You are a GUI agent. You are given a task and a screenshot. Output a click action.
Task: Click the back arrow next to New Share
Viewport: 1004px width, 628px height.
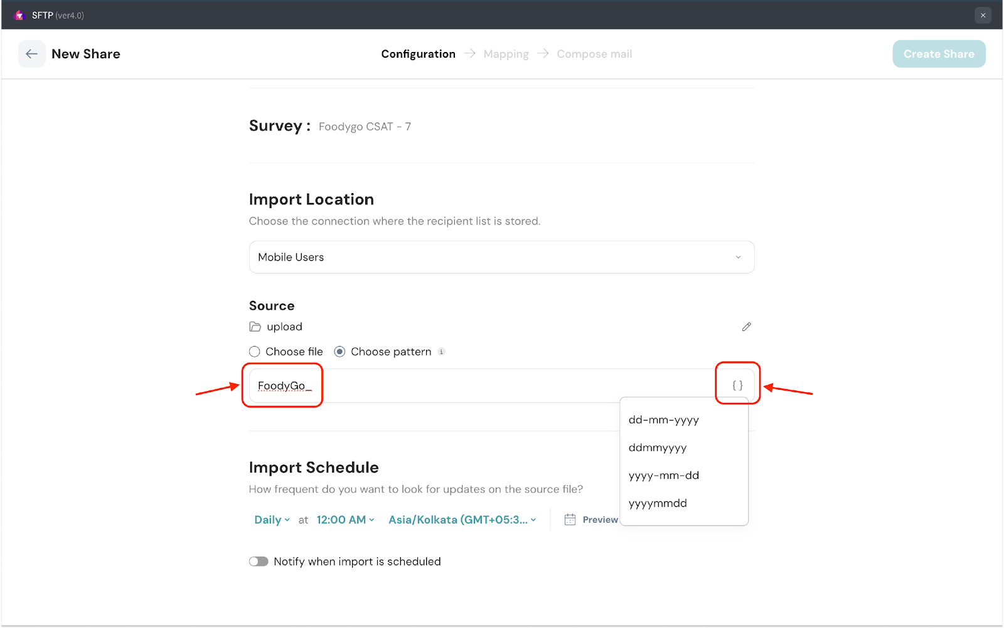[x=31, y=54]
